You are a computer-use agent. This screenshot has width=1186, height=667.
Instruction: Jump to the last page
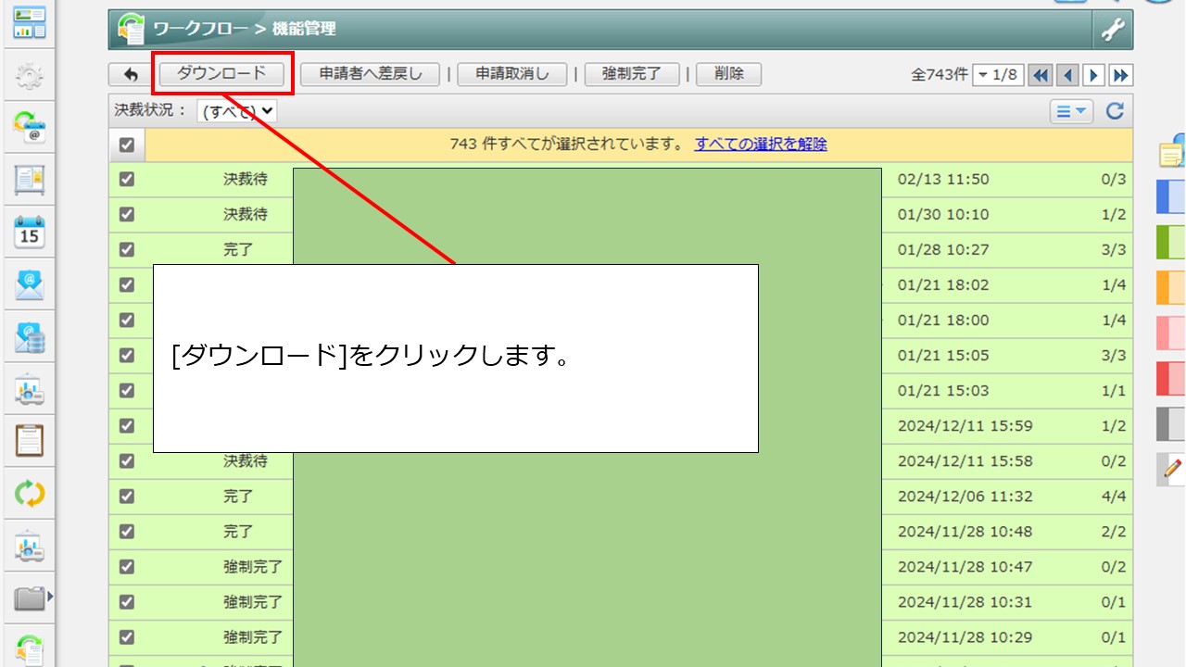[x=1120, y=75]
